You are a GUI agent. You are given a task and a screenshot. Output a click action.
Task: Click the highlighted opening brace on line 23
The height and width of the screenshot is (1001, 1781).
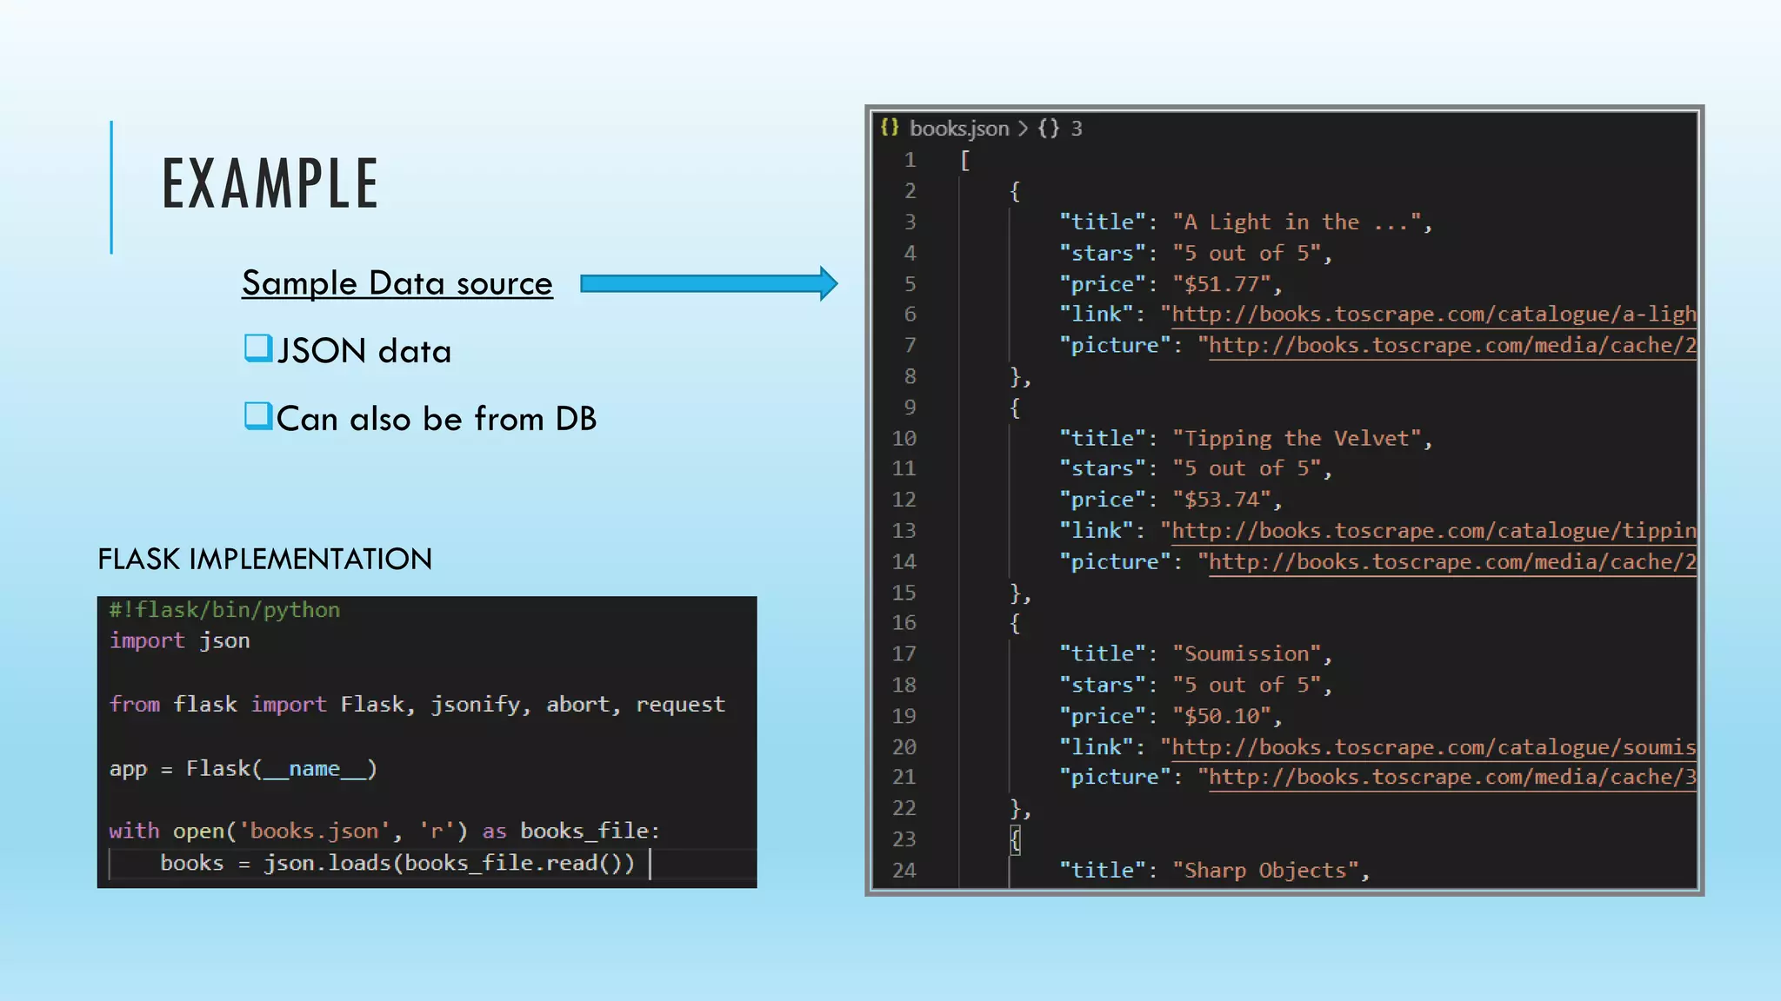(x=1015, y=839)
